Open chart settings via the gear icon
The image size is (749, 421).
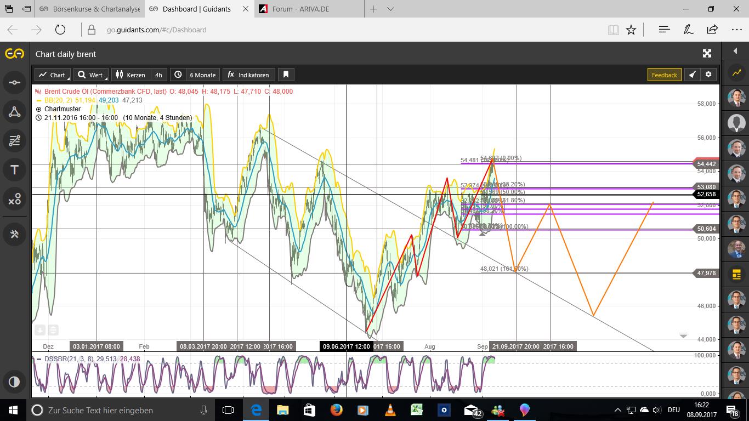[709, 75]
